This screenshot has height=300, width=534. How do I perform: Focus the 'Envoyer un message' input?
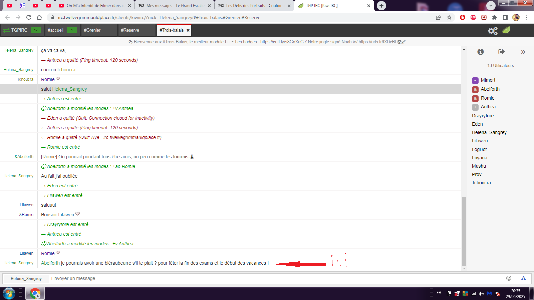pos(277,278)
